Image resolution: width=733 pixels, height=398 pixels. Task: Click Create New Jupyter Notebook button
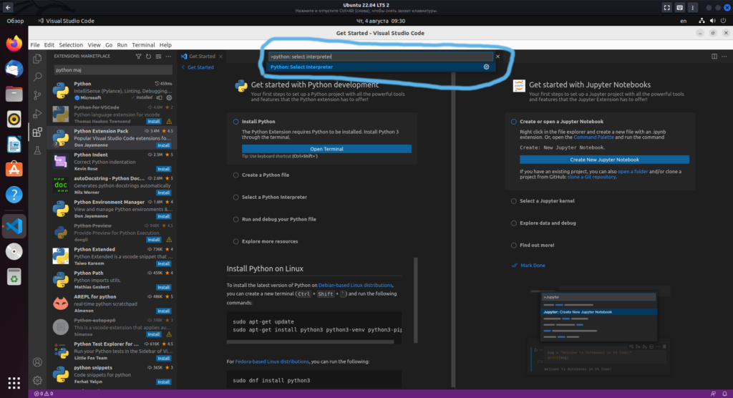(x=604, y=160)
